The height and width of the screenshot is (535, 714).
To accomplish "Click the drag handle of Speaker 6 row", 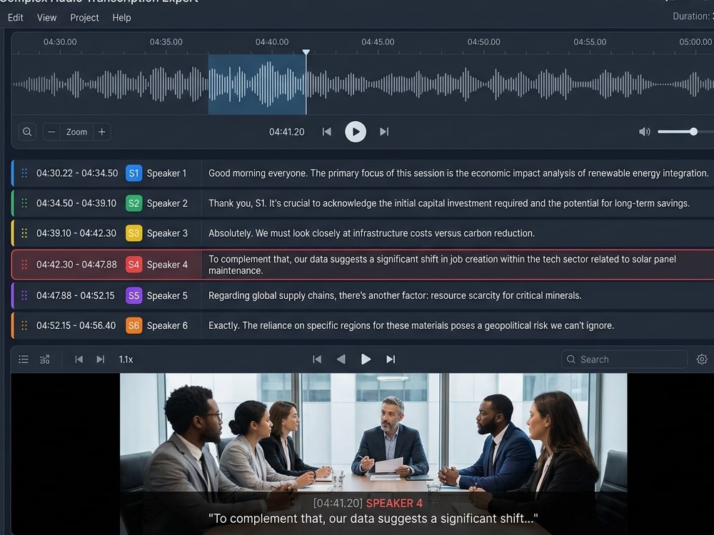I will click(x=24, y=326).
